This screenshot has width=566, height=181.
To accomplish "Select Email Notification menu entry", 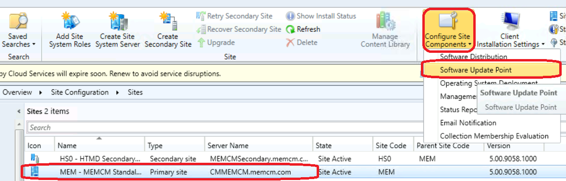I will pyautogui.click(x=468, y=123).
